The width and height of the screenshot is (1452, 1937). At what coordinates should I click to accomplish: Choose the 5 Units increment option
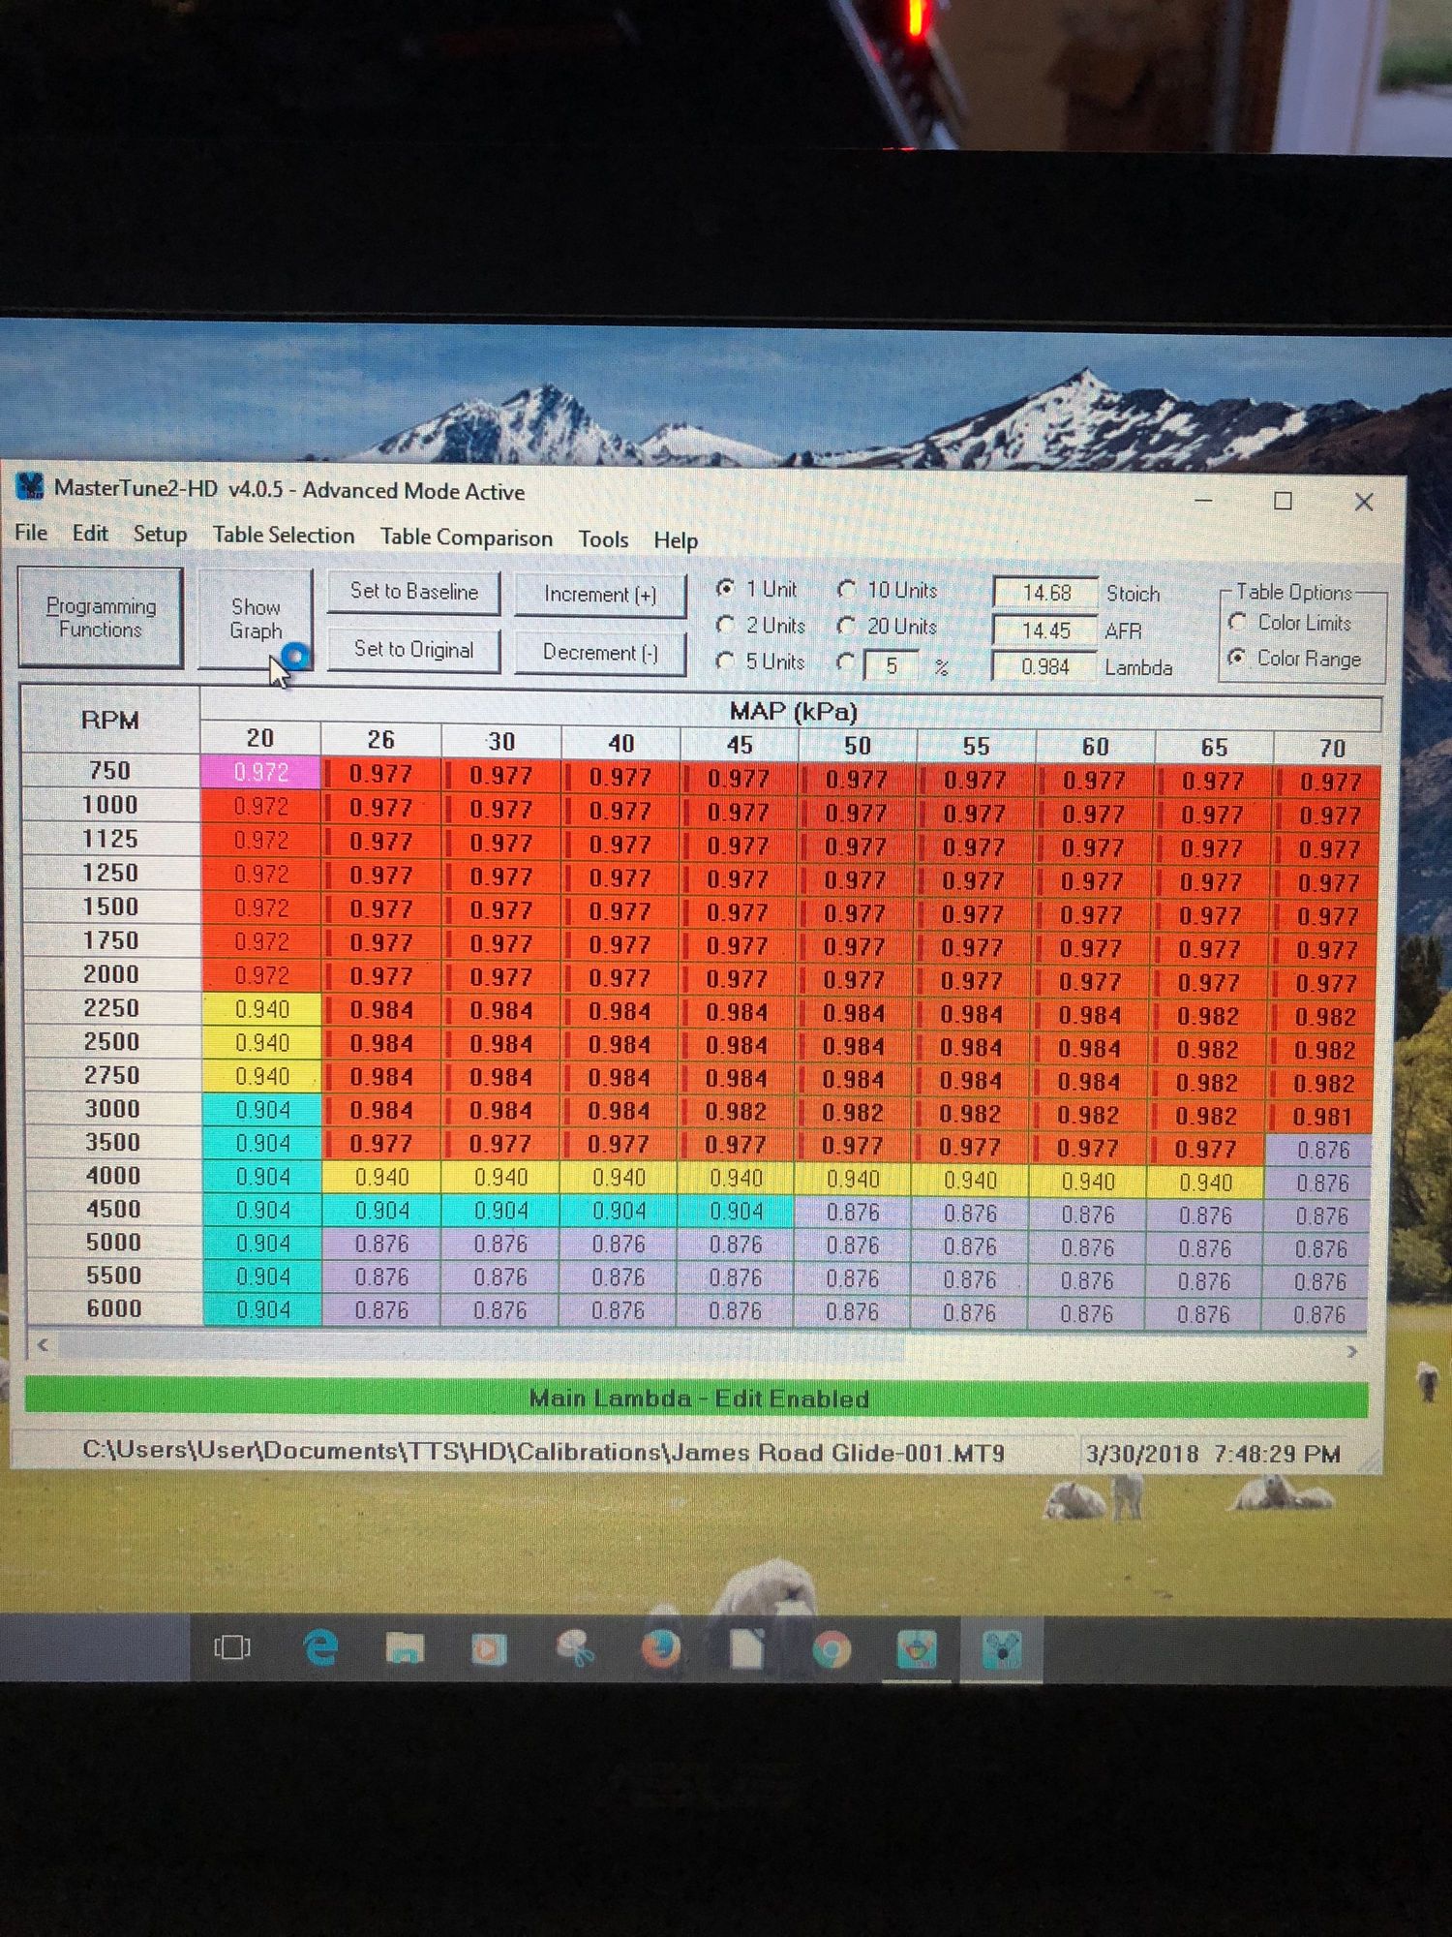725,661
